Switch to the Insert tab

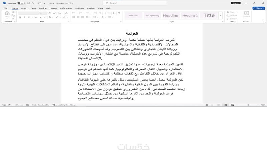tap(24, 8)
